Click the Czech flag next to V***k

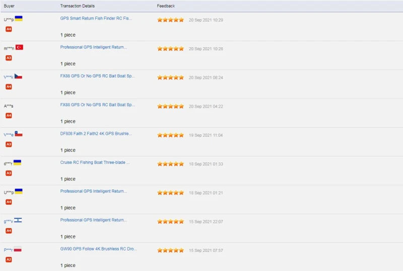pos(18,76)
